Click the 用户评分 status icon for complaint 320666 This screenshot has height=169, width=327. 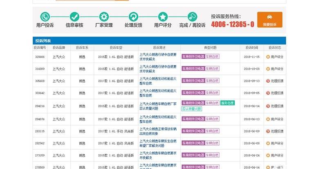[x=268, y=57]
